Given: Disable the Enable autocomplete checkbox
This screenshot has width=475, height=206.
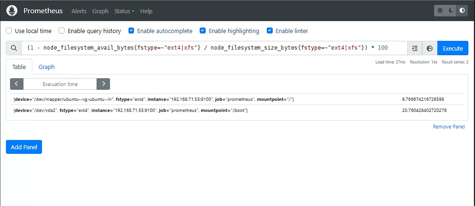Looking at the screenshot, I should [x=131, y=31].
